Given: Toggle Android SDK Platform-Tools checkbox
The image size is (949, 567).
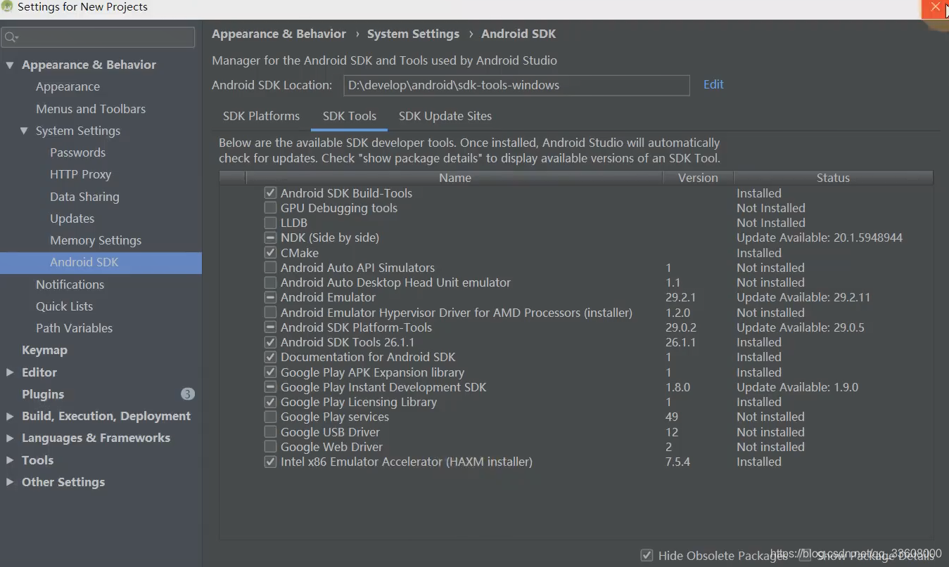Looking at the screenshot, I should click(270, 327).
